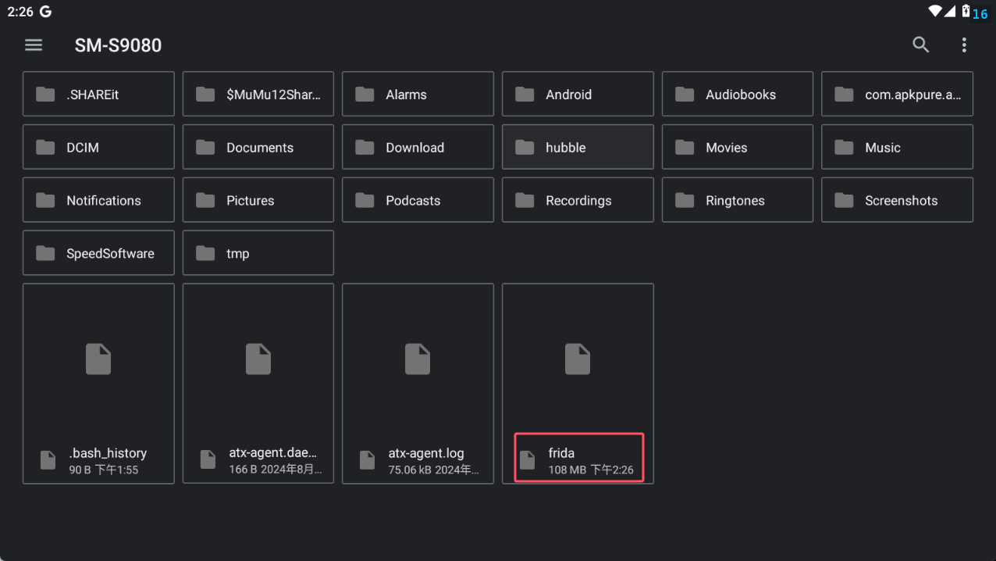The width and height of the screenshot is (996, 561).
Task: Tap the battery status icon
Action: (x=966, y=11)
